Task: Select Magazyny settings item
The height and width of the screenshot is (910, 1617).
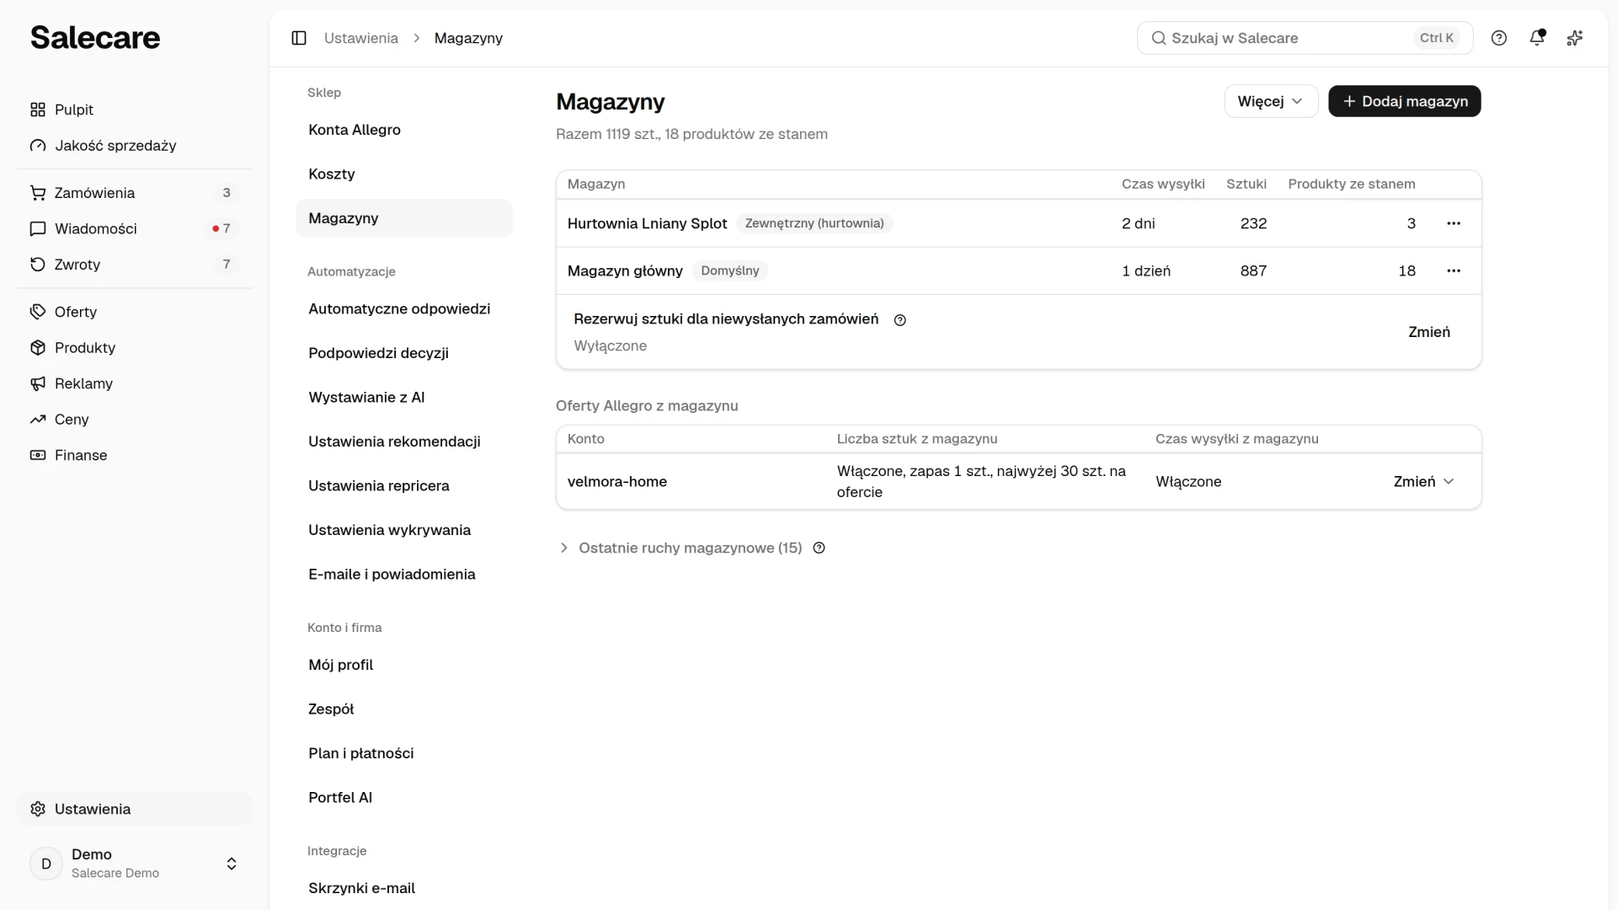Action: (x=404, y=218)
